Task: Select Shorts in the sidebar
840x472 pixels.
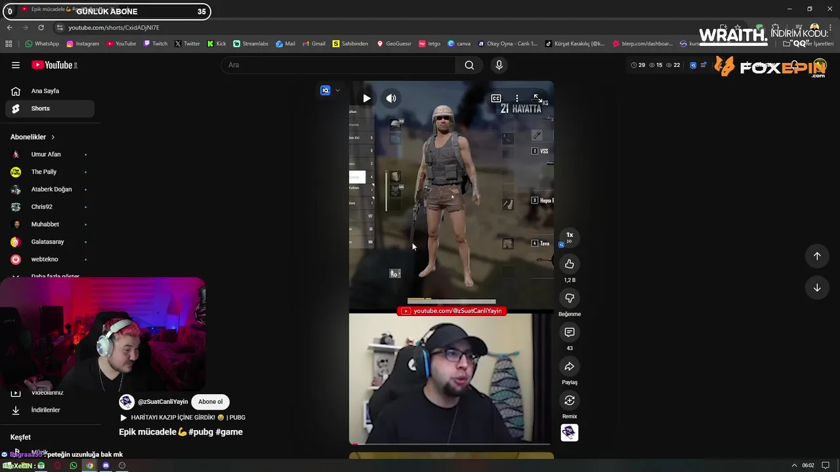Action: [50, 109]
